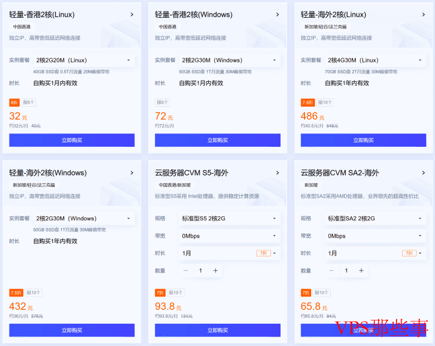Increase quantity in CVM SA2 card
This screenshot has width=435, height=346.
361,271
